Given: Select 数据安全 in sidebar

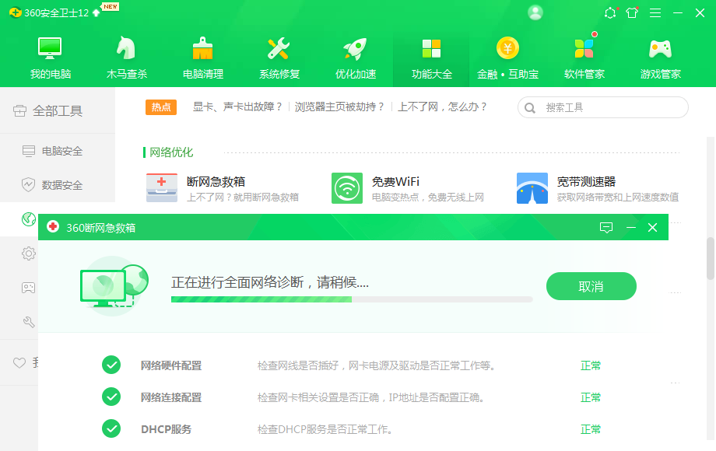Looking at the screenshot, I should pyautogui.click(x=58, y=185).
